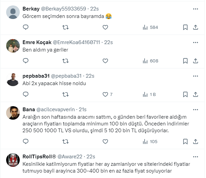Viewport: 206px width, 178px height.
Task: Open more options menu on RollTipsRoll's tweet
Action: (195, 157)
